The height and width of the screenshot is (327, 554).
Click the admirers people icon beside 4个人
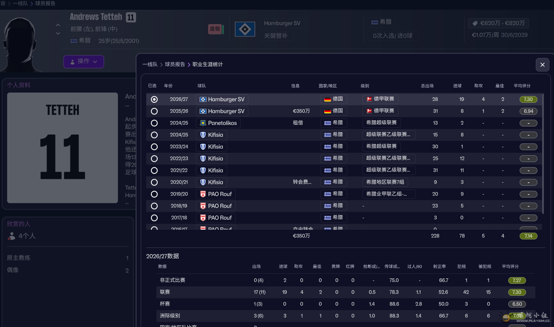(x=11, y=236)
